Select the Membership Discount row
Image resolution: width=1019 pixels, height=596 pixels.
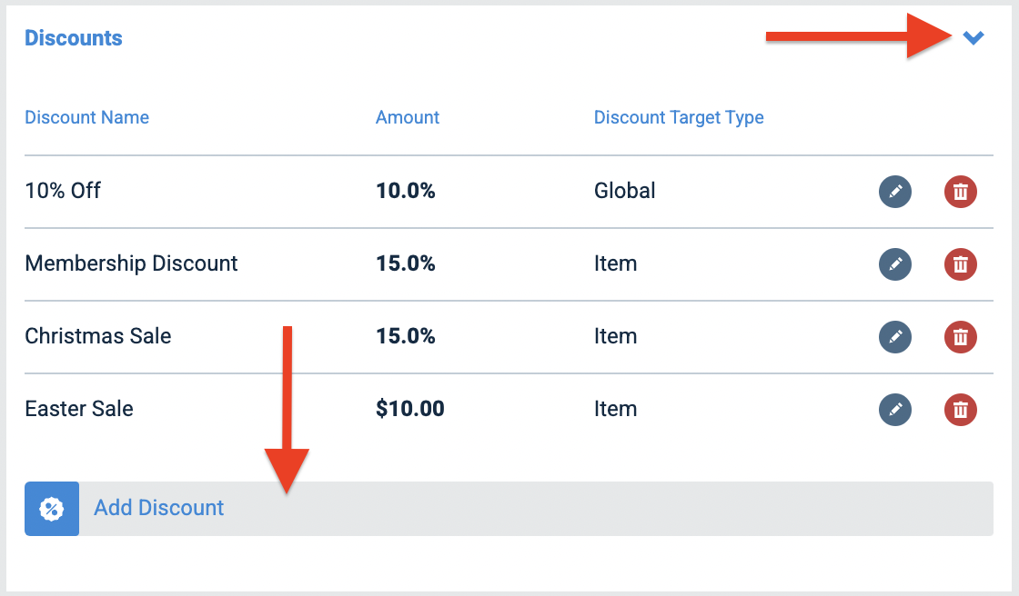click(x=131, y=263)
